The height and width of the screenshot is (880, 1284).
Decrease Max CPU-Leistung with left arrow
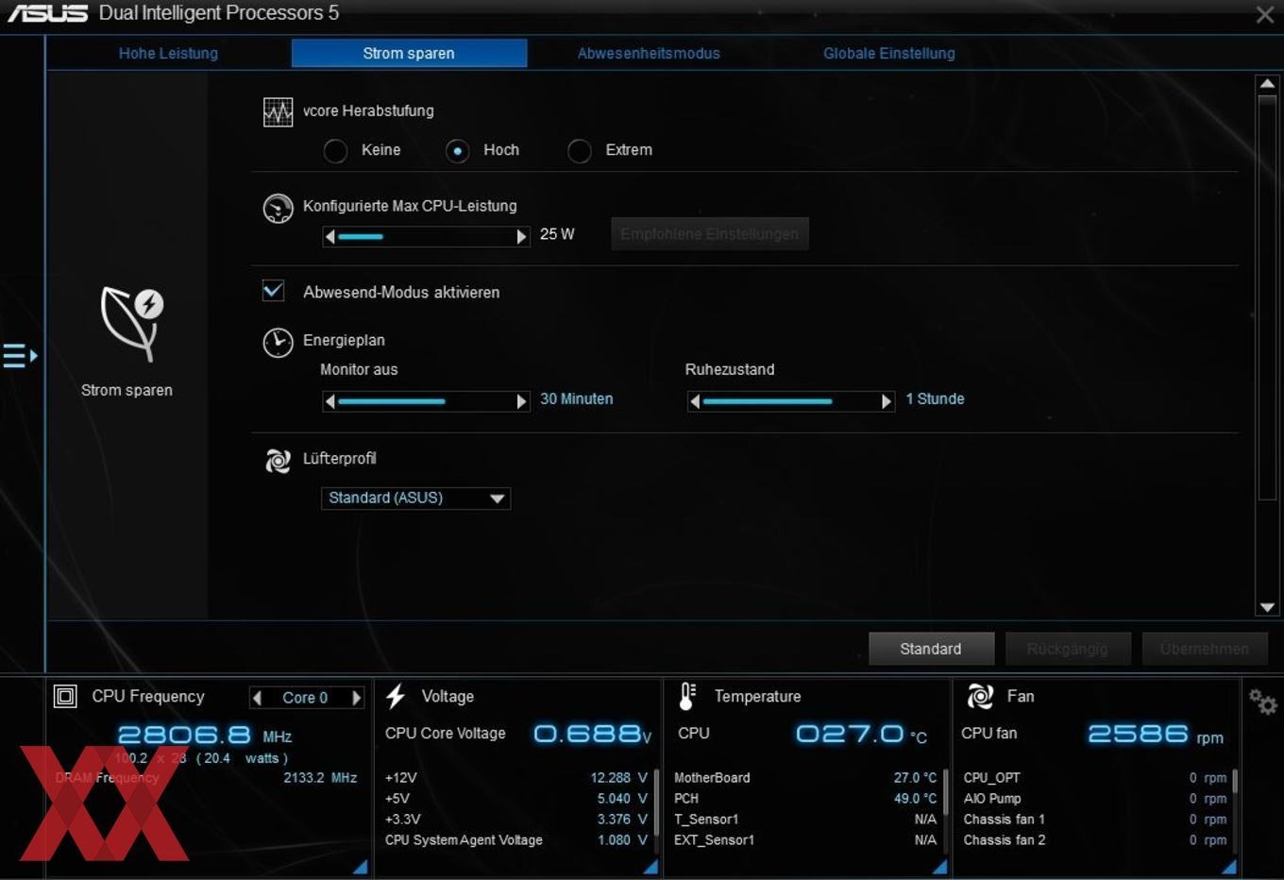click(x=329, y=237)
